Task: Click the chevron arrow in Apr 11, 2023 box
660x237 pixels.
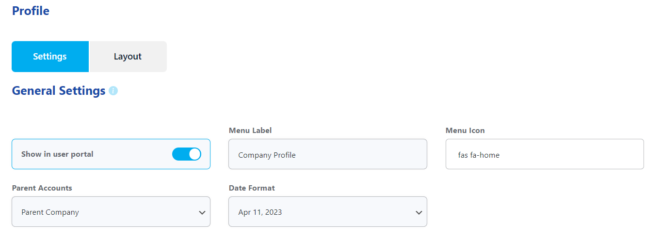Action: tap(419, 212)
